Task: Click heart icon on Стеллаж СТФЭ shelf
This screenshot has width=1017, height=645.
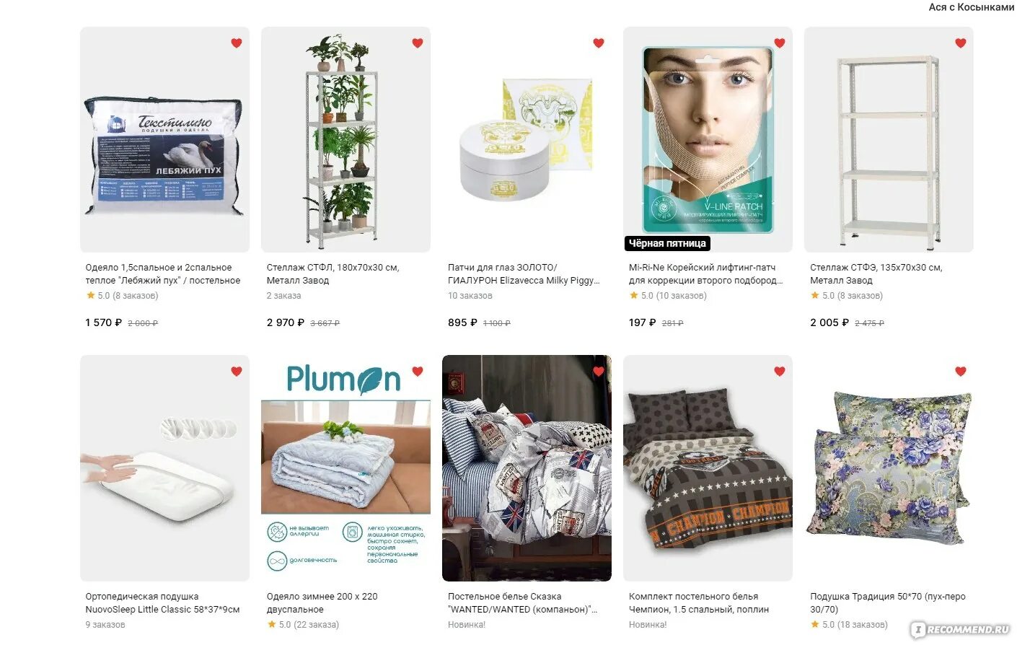Action: pos(961,43)
